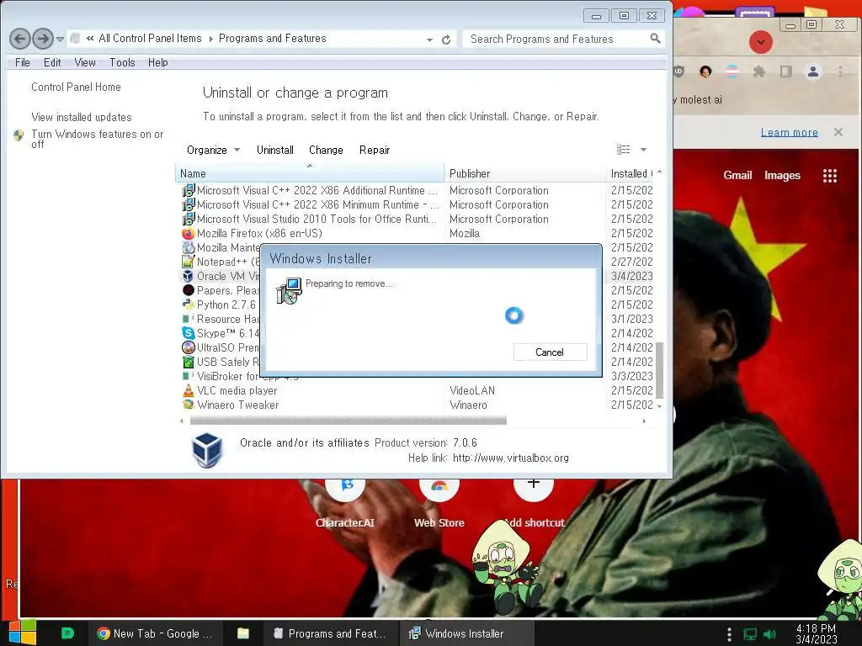The width and height of the screenshot is (862, 646).
Task: Select the Resource Hacker entry icon
Action: [188, 319]
